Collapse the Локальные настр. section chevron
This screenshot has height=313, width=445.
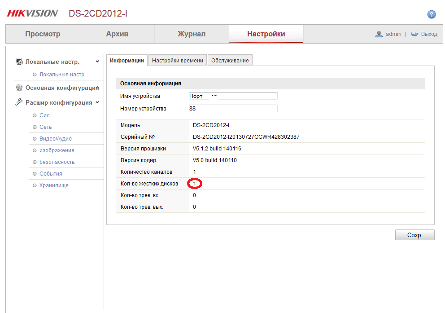coord(97,62)
